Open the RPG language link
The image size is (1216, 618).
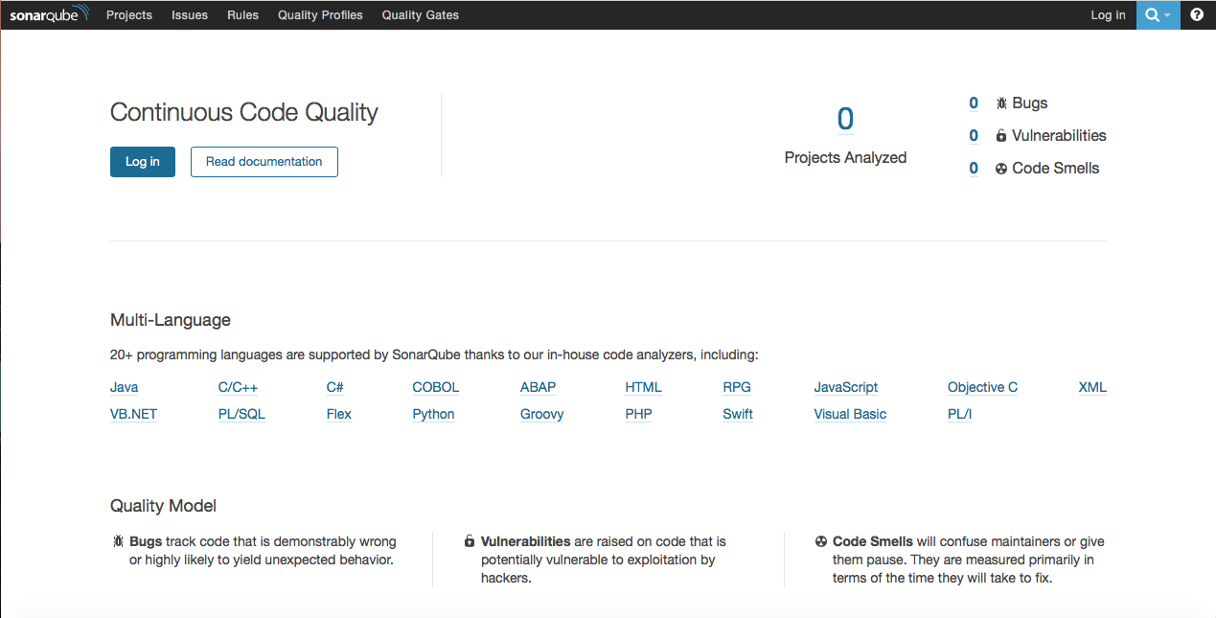(x=737, y=388)
